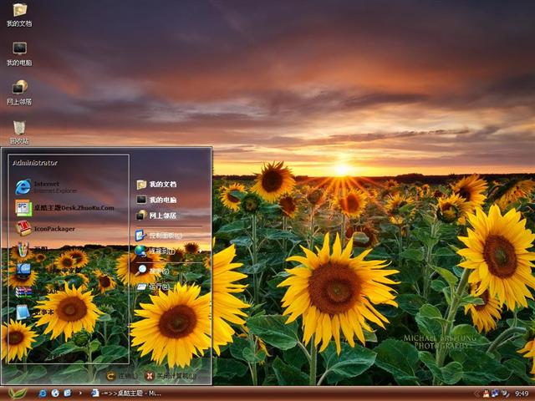Click the 关闭计算机 shut down button
Image resolution: width=535 pixels, height=401 pixels.
coord(171,376)
